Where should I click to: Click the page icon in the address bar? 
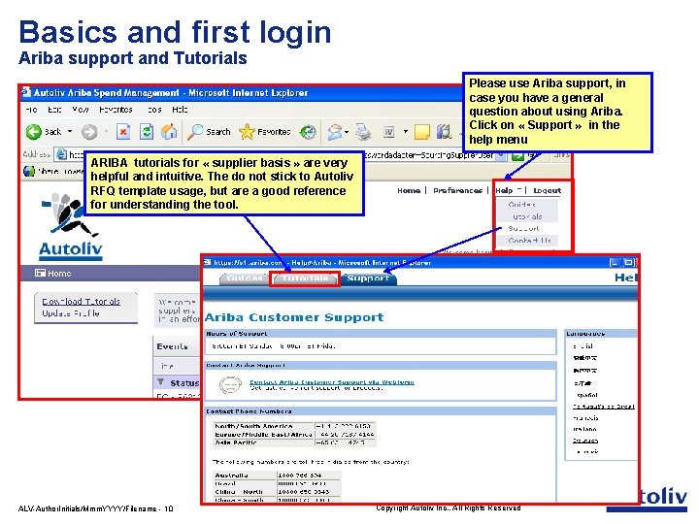click(61, 154)
